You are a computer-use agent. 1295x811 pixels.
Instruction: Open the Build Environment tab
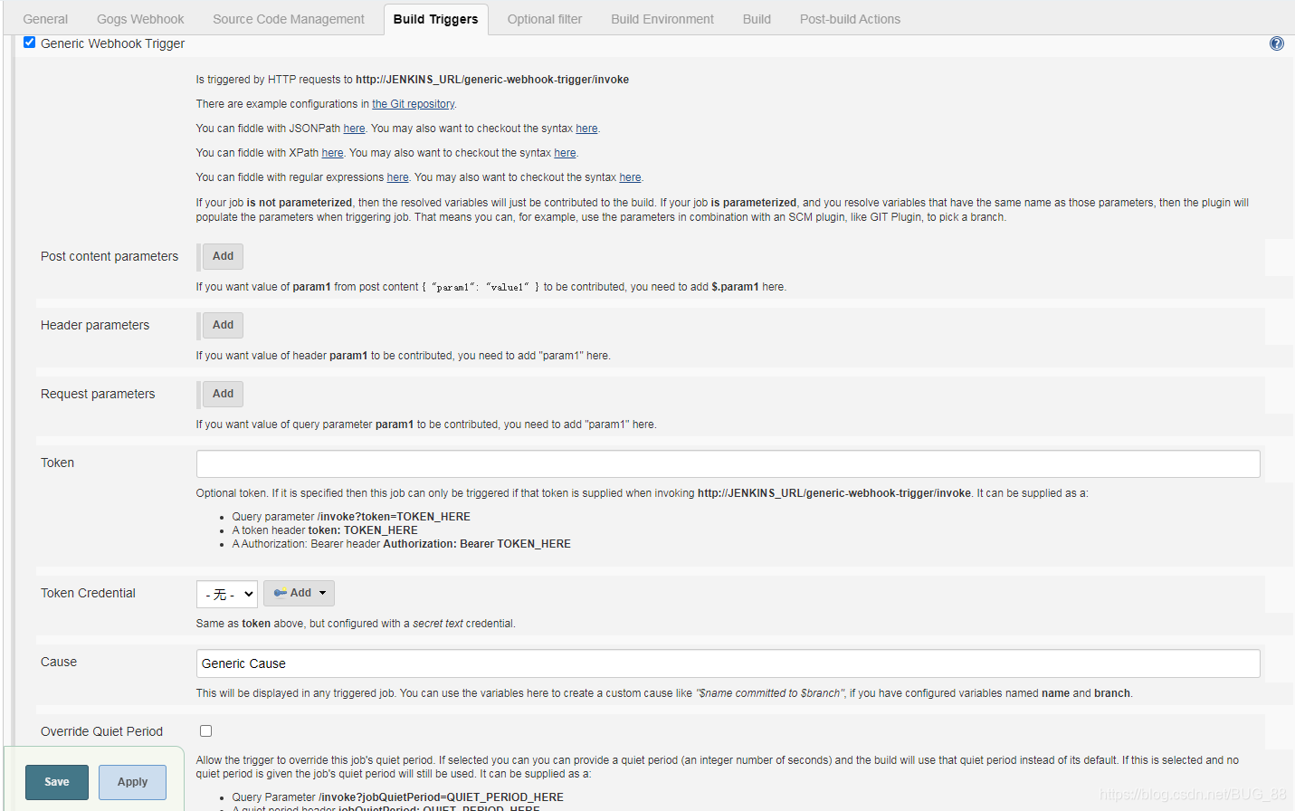coord(662,18)
